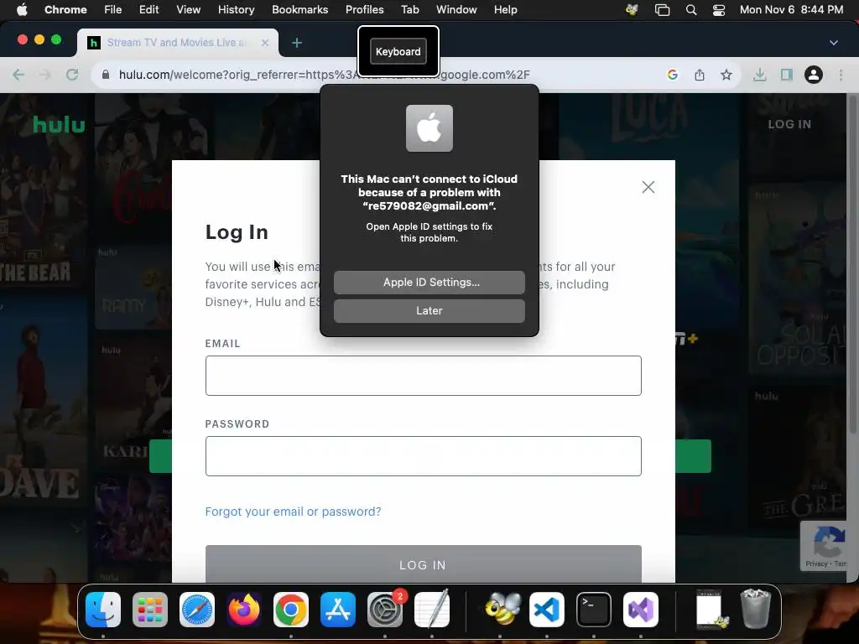The image size is (859, 644).
Task: Open Safari from the dock
Action: point(196,610)
